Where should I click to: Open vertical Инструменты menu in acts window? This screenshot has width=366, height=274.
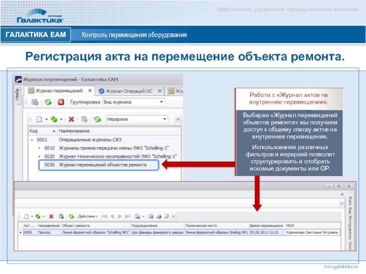[x=350, y=227]
